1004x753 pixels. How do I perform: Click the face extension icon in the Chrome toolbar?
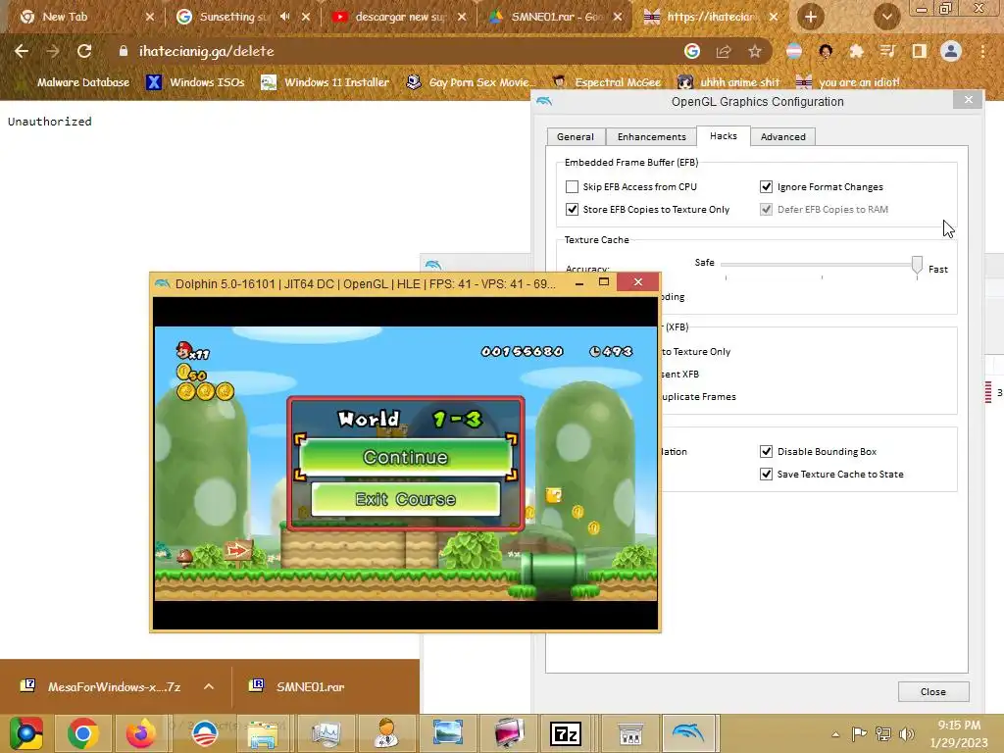pos(826,51)
